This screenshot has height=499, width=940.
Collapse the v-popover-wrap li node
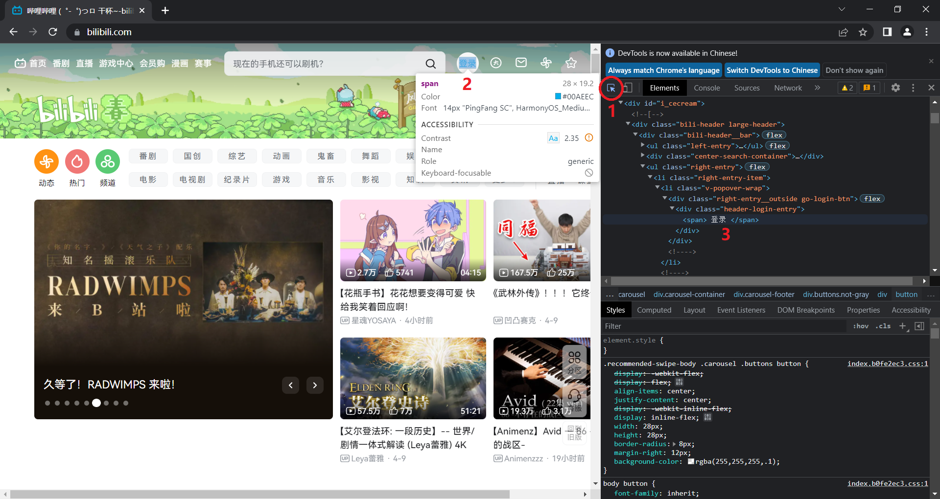click(x=658, y=188)
